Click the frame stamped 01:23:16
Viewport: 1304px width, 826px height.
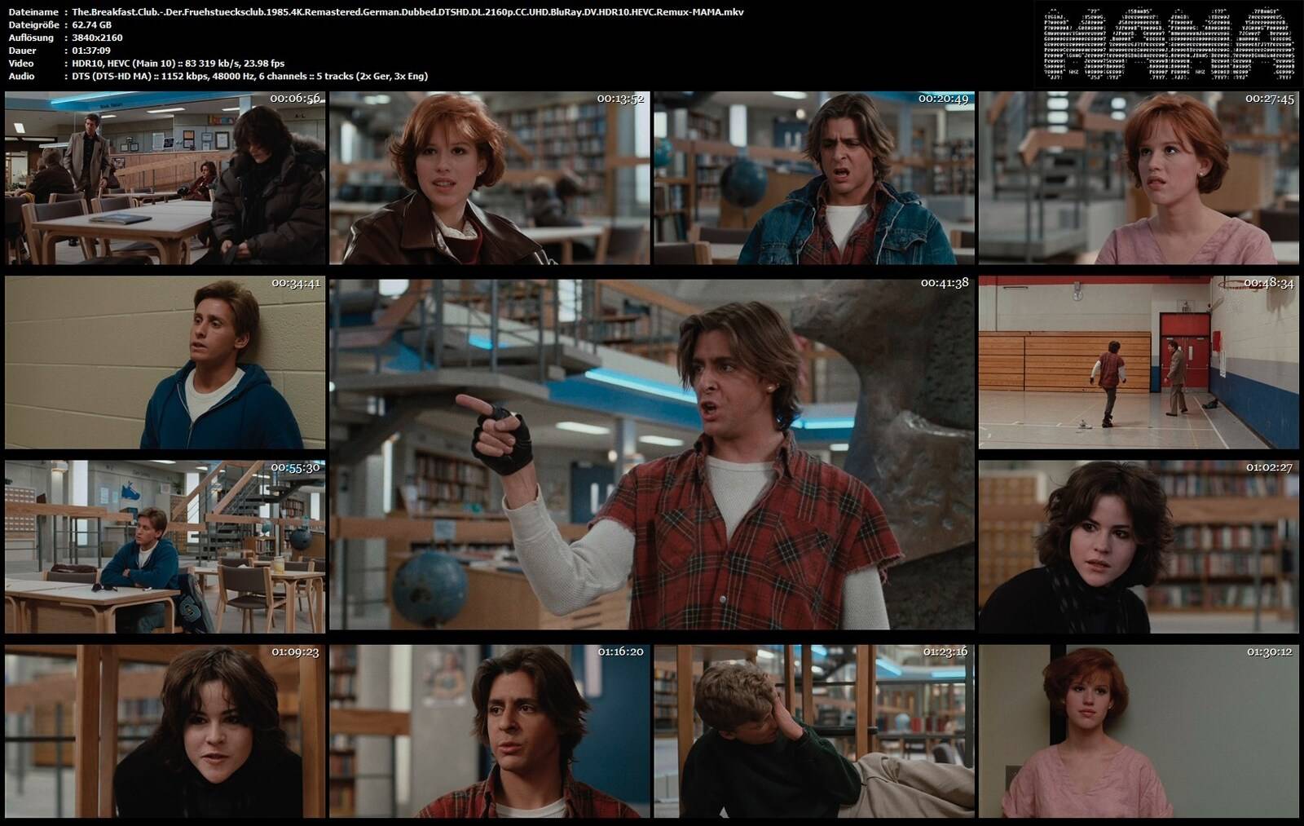point(814,731)
